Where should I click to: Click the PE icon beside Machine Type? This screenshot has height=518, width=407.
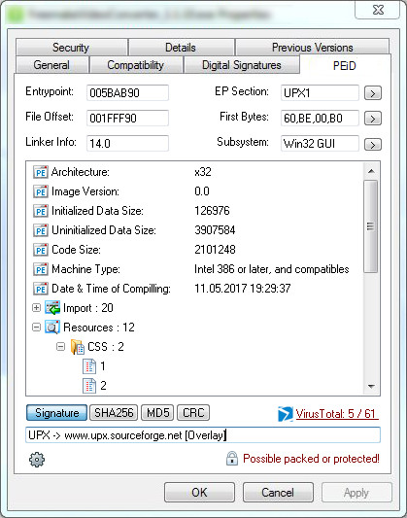pyautogui.click(x=41, y=269)
